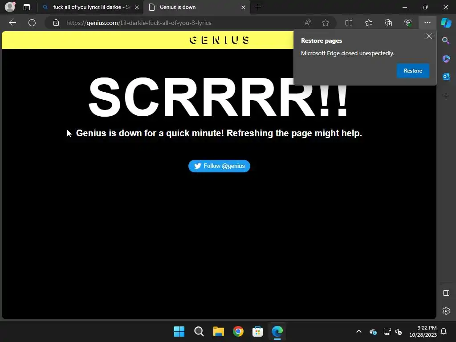Open the clock showing 9:22 PM
This screenshot has width=456, height=342.
tap(423, 331)
